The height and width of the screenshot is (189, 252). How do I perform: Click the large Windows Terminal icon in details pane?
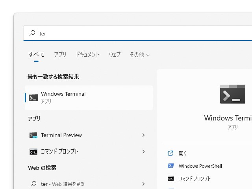click(x=233, y=94)
